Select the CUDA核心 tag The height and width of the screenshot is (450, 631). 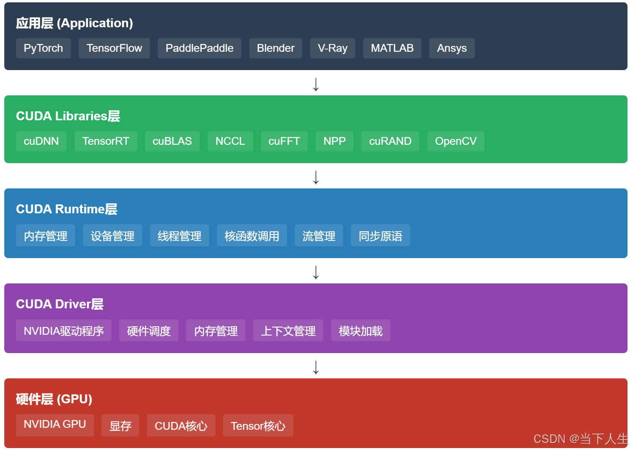(x=181, y=425)
